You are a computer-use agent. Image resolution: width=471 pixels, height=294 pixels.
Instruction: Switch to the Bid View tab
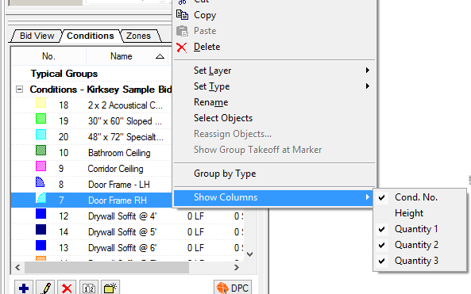pyautogui.click(x=37, y=36)
